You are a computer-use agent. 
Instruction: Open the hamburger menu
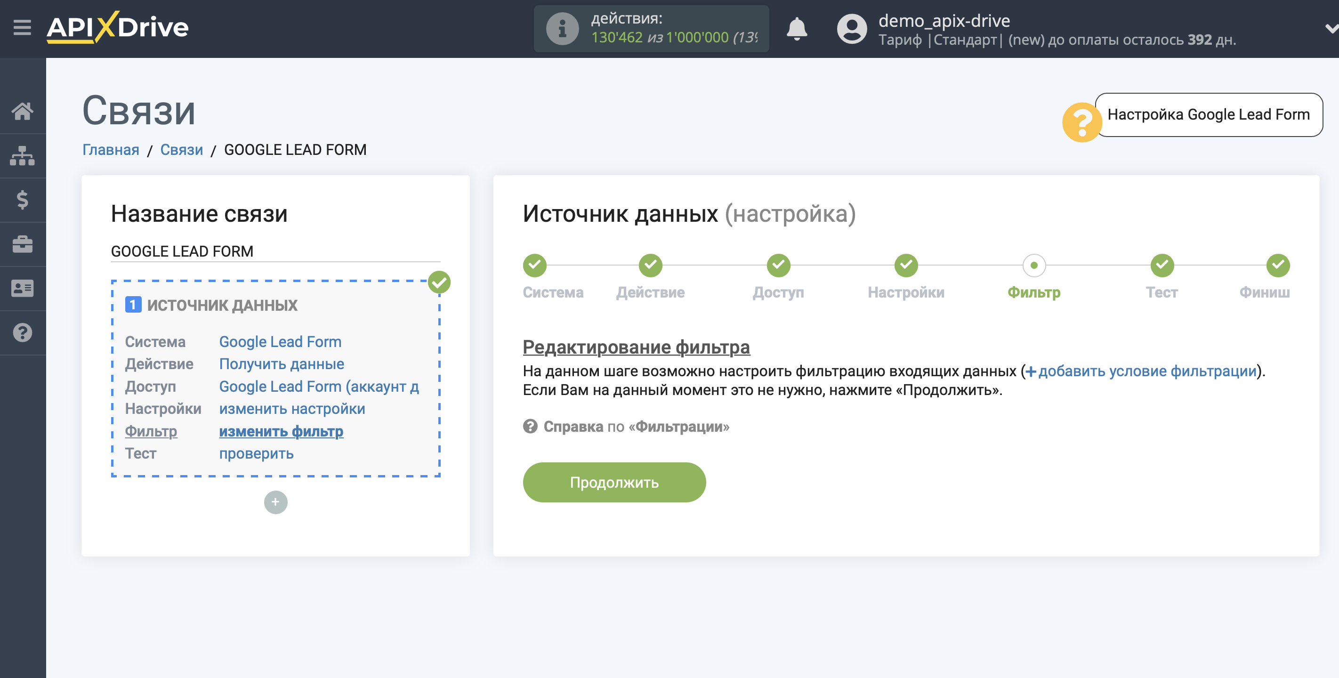pos(22,27)
